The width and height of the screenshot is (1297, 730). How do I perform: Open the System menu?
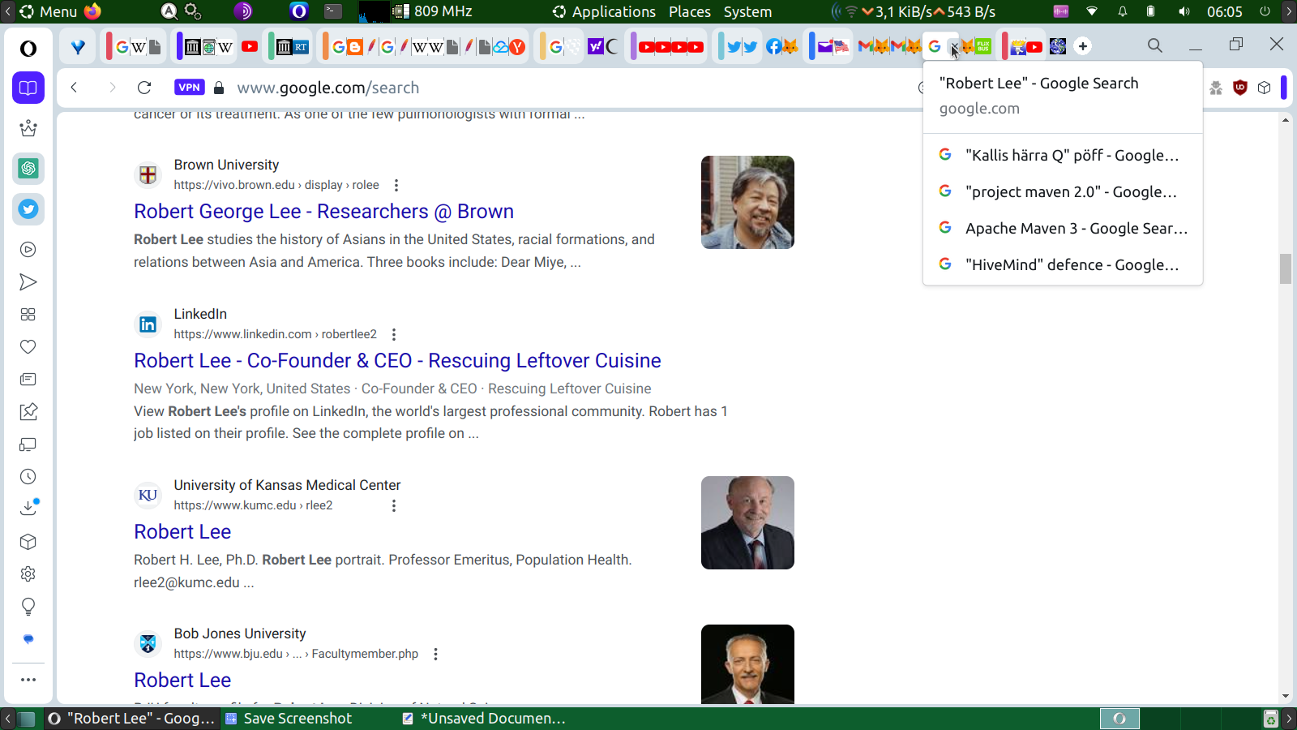click(x=747, y=11)
